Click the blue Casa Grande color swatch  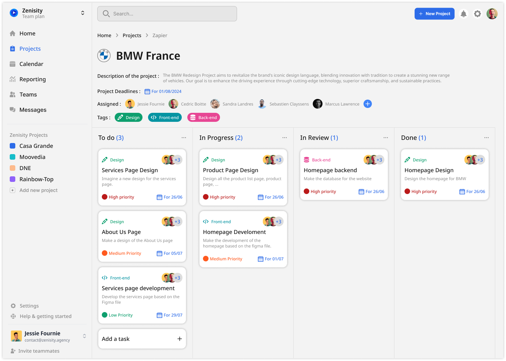13,146
